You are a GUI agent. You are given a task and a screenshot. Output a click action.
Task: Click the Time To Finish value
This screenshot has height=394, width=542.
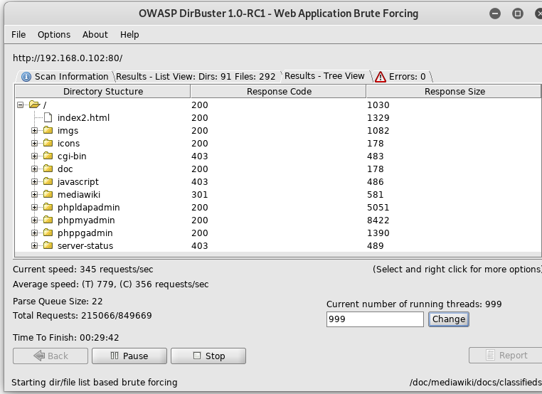(99, 337)
